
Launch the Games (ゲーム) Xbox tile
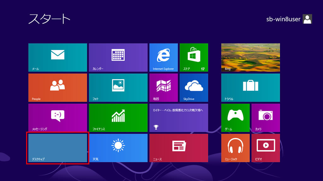coord(235,118)
